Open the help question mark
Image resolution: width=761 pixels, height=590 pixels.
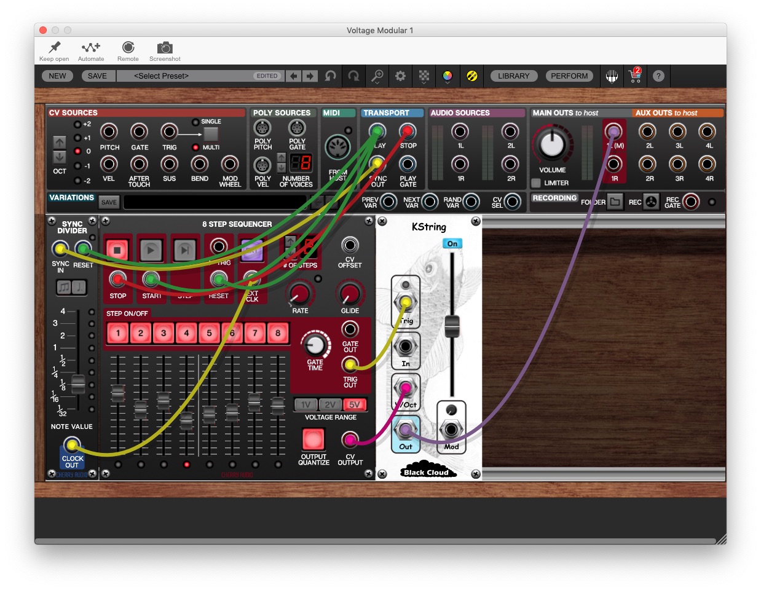pos(658,76)
